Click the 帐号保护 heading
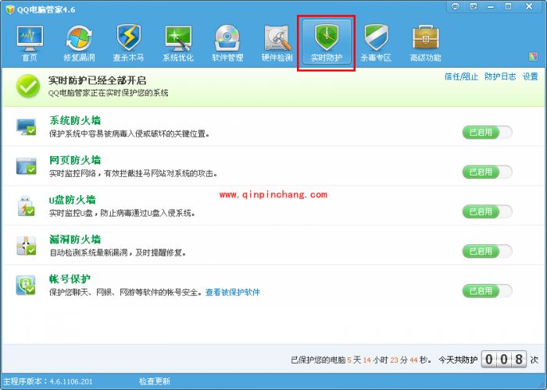This screenshot has width=547, height=390. [x=70, y=279]
